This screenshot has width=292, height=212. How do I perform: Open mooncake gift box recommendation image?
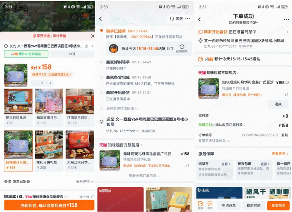(x=169, y=199)
